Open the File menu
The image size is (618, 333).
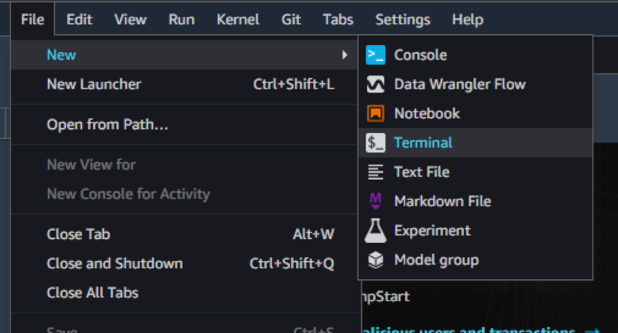33,20
